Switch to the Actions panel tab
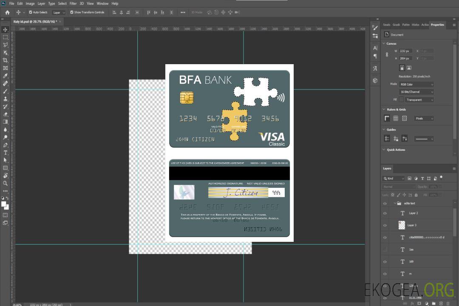 [425, 25]
